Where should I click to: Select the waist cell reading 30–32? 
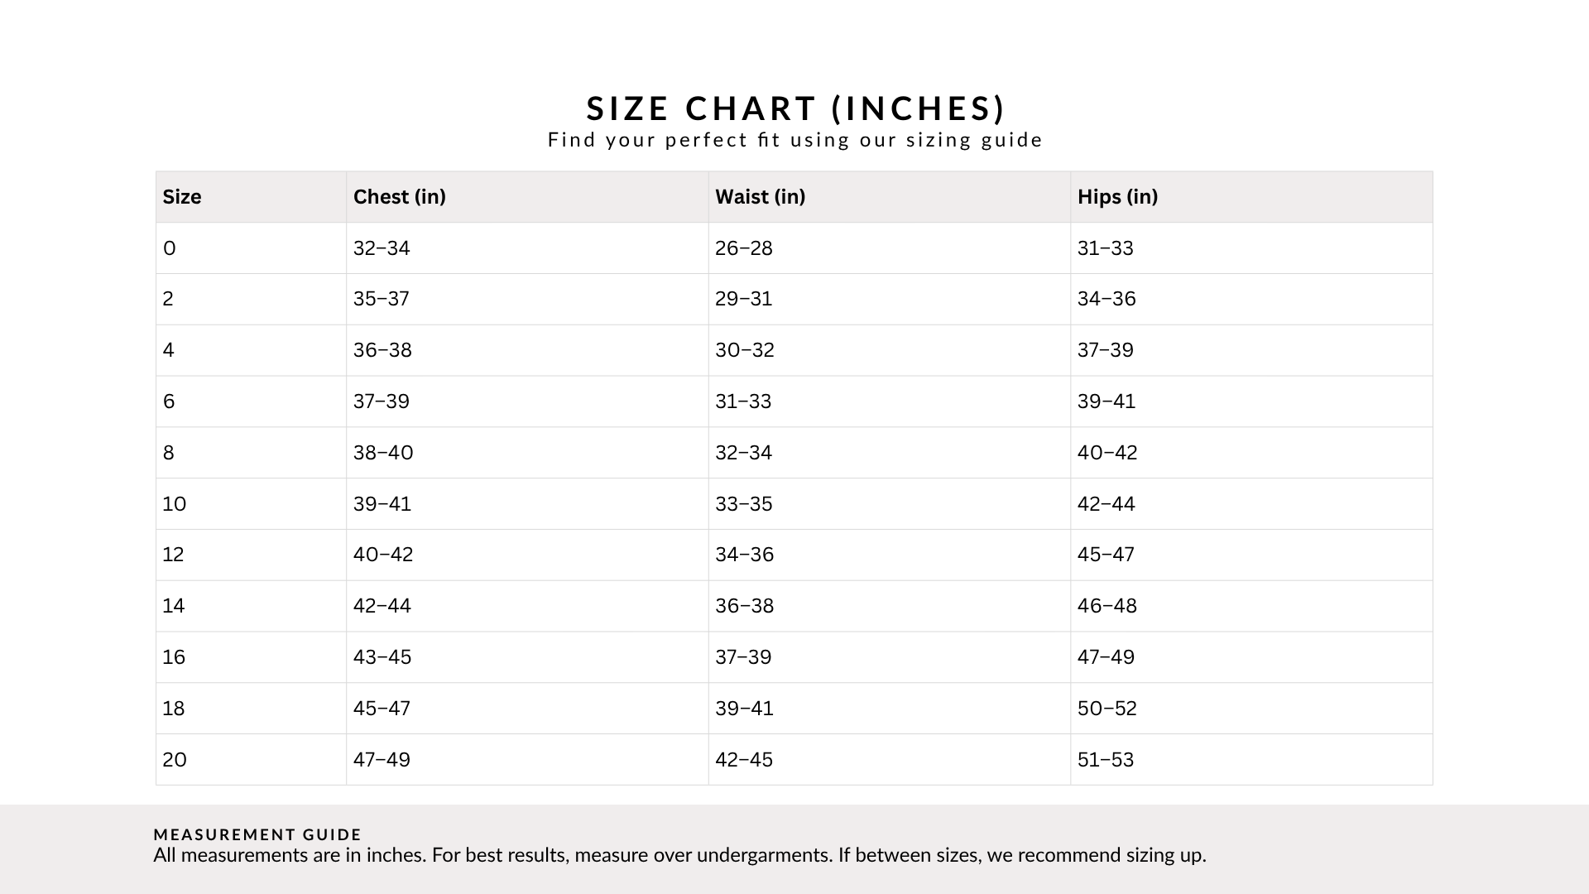click(745, 350)
